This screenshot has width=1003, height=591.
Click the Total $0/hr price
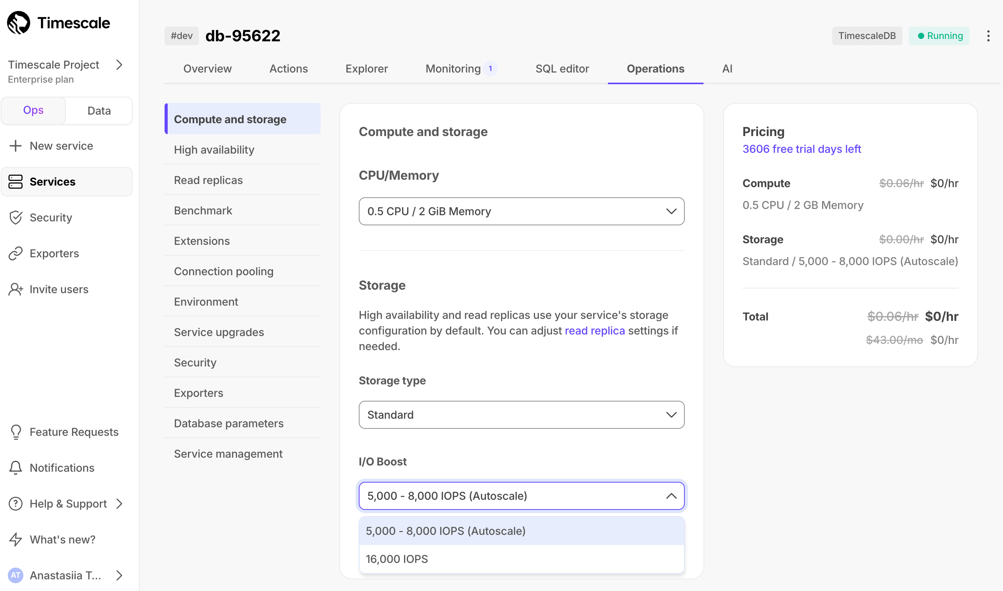click(x=941, y=316)
